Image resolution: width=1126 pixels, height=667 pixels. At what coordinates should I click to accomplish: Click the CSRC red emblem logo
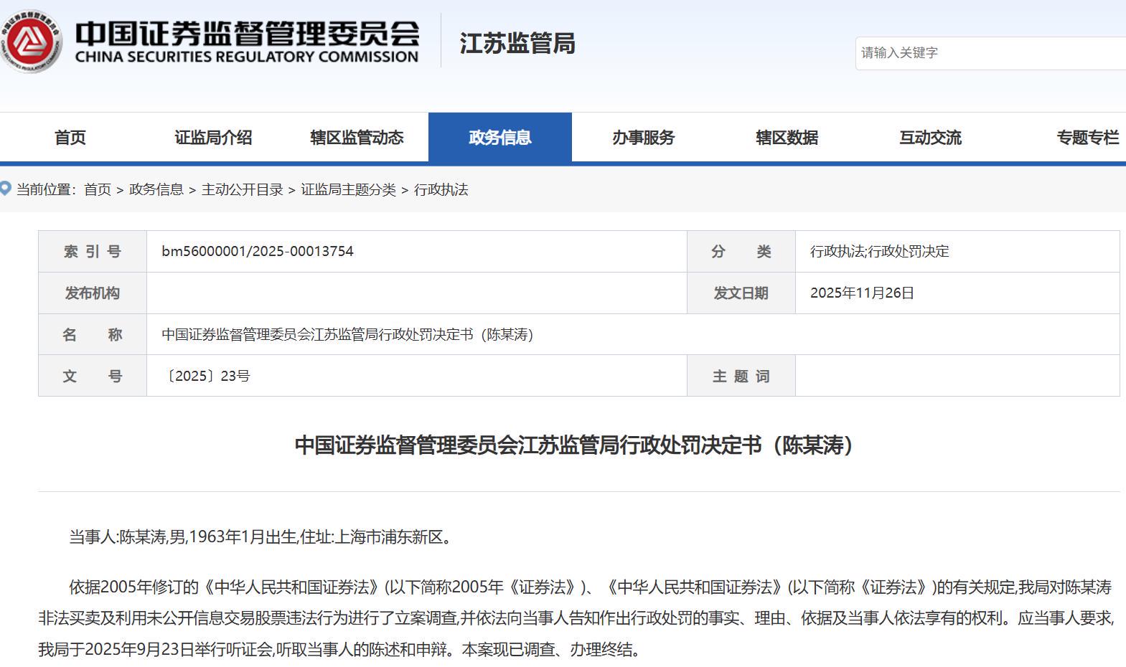click(30, 41)
